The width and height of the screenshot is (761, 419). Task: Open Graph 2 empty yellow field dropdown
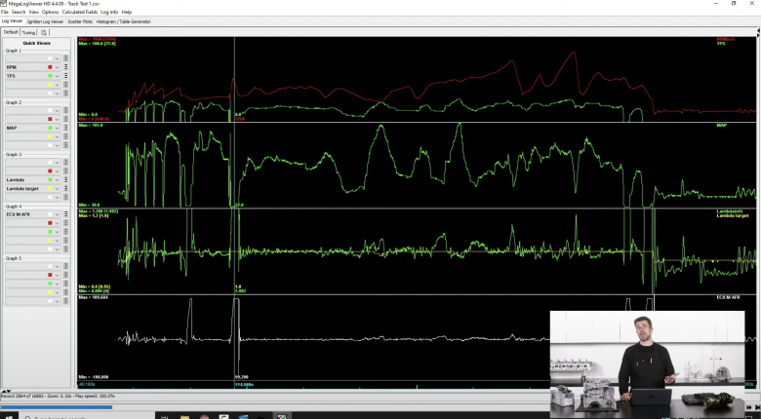[57, 136]
